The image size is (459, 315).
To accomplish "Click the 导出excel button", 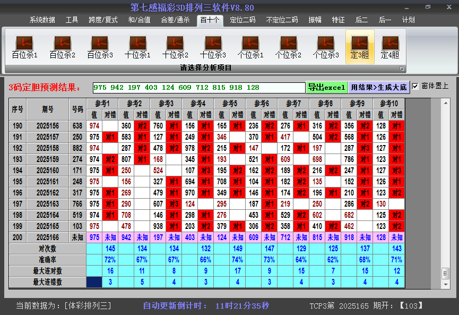I will click(327, 87).
